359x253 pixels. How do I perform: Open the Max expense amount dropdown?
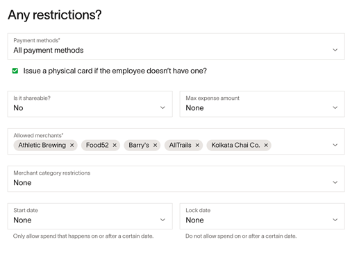pos(262,104)
